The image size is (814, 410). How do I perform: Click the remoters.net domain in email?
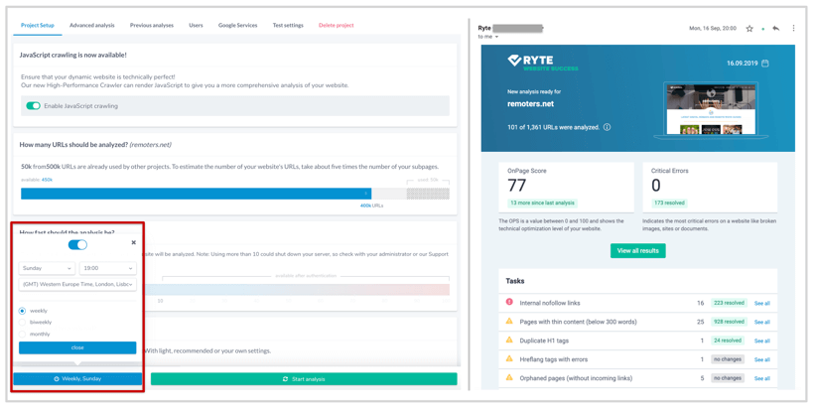coord(530,104)
